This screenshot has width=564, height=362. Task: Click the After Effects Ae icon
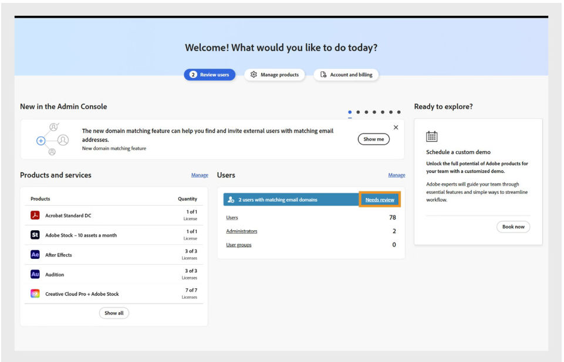pyautogui.click(x=35, y=255)
